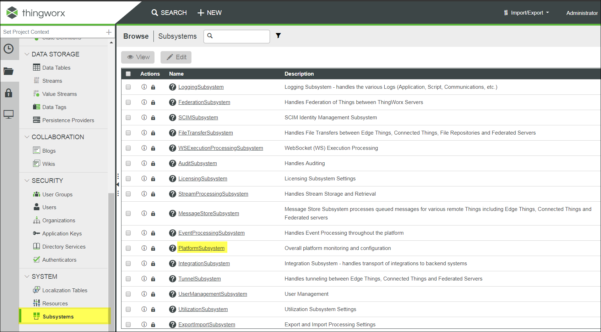Viewport: 601px width, 332px height.
Task: Open the SEARCH menu in top bar
Action: click(169, 13)
